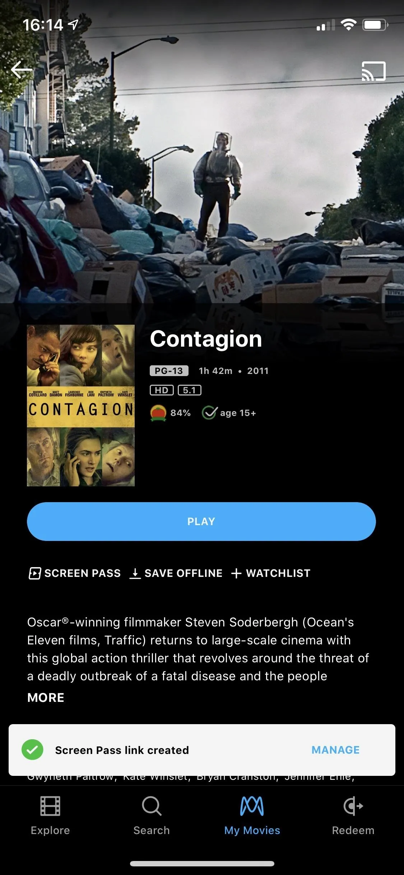Screen dimensions: 404x875
Task: Select Manage on the Screen Pass notification
Action: 335,750
